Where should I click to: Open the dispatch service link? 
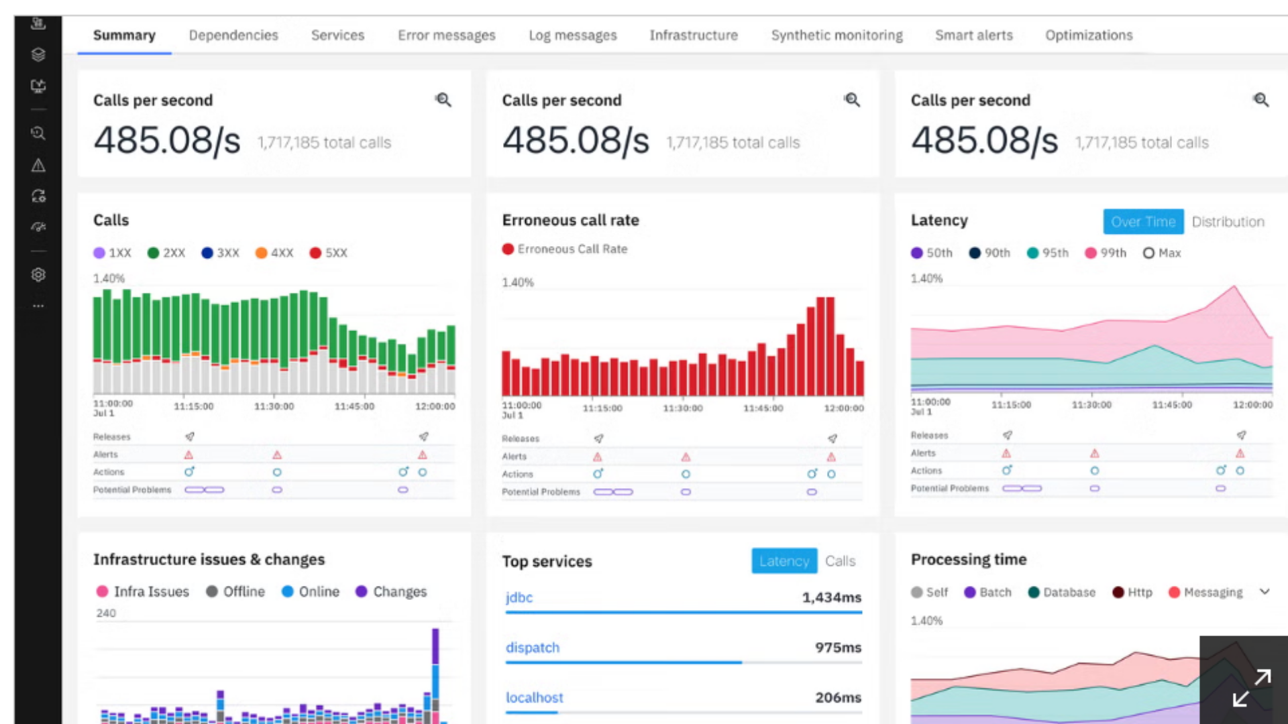(x=533, y=648)
